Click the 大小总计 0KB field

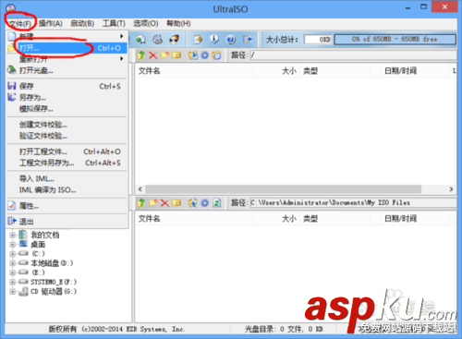tap(318, 40)
